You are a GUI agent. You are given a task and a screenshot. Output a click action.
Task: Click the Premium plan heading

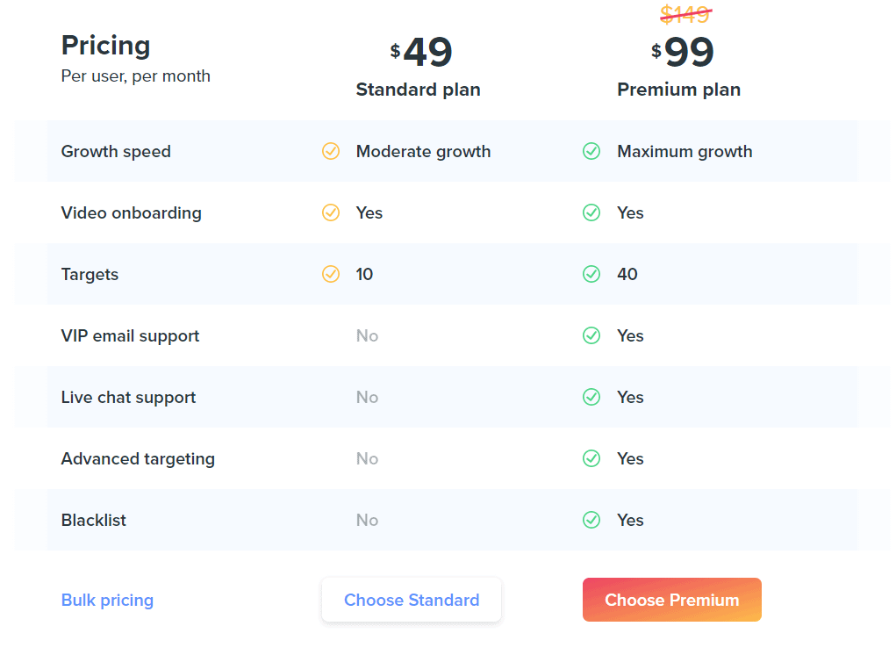tap(679, 90)
